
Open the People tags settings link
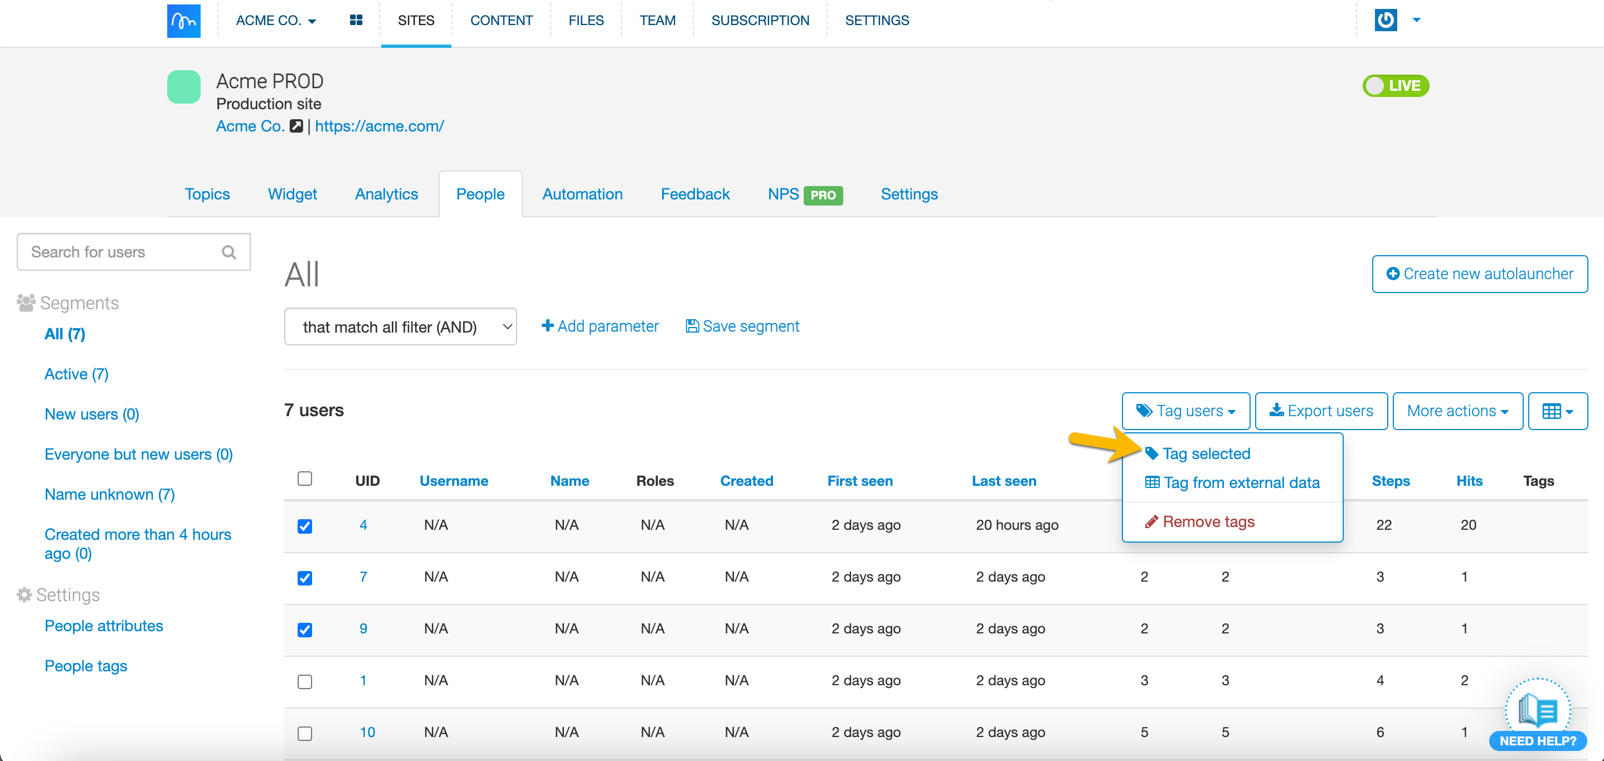[86, 666]
